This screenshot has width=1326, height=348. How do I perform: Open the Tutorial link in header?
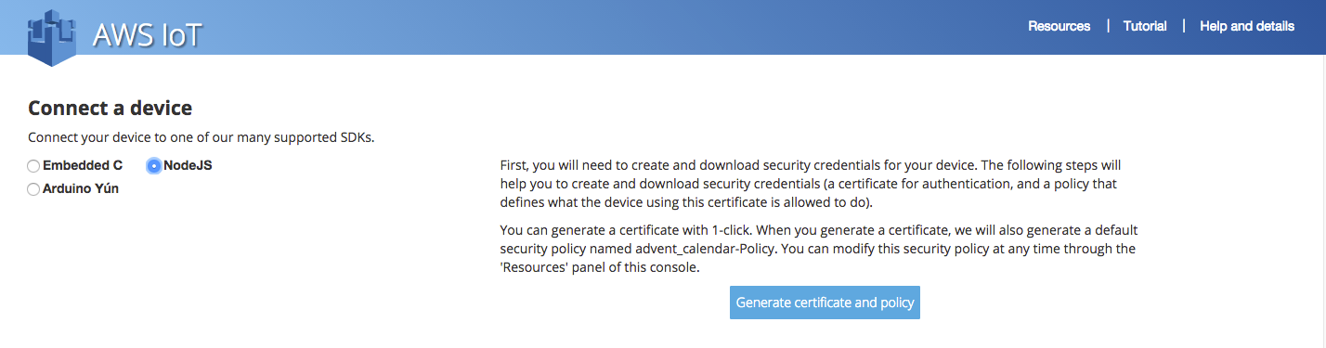(x=1144, y=26)
